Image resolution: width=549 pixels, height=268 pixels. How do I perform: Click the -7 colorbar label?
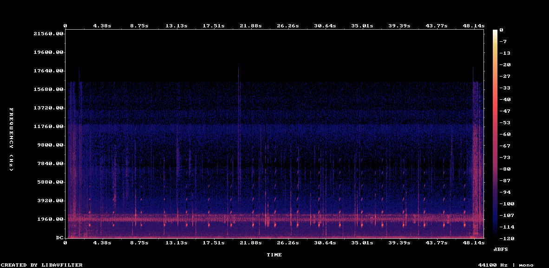[x=503, y=42]
